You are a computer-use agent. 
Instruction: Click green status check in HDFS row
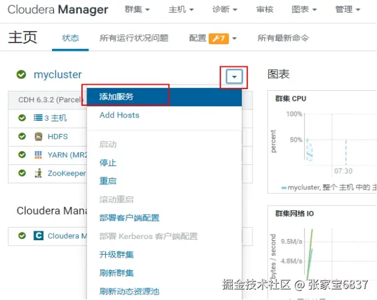[22, 136]
